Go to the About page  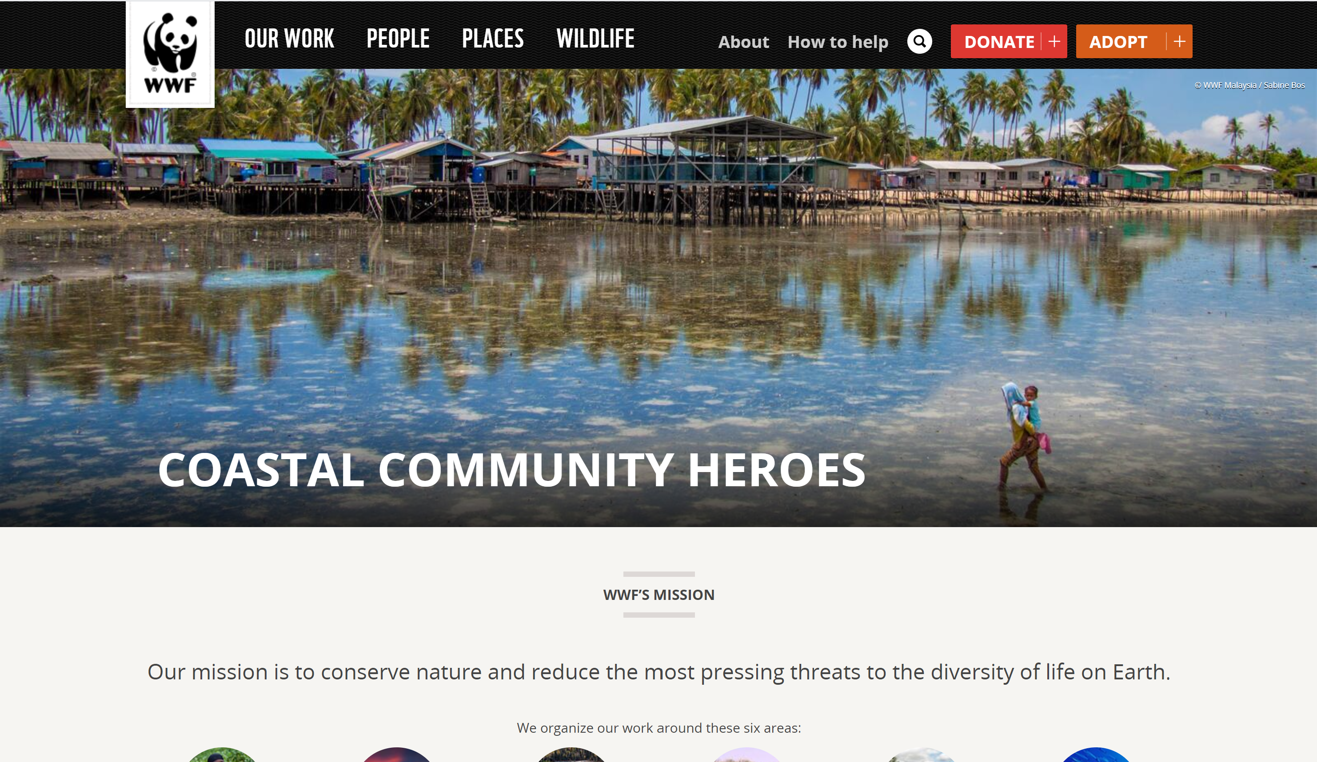pos(743,42)
